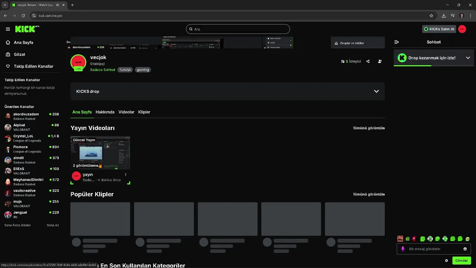Insert the green headphones emote with purple glasses

430,239
